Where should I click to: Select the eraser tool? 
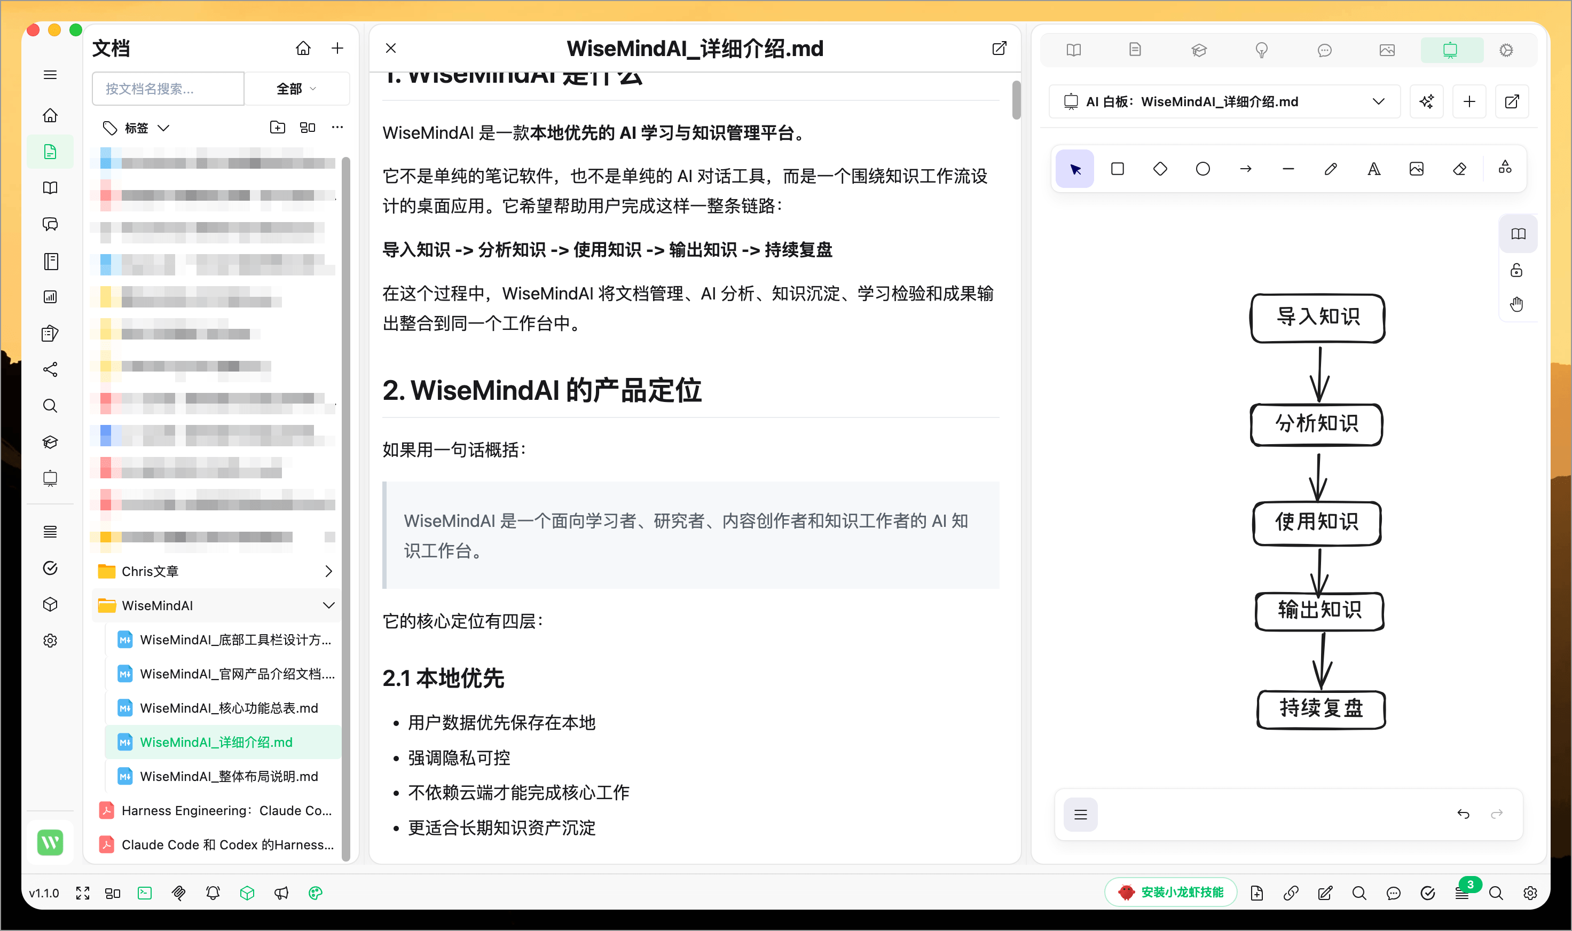click(1460, 169)
